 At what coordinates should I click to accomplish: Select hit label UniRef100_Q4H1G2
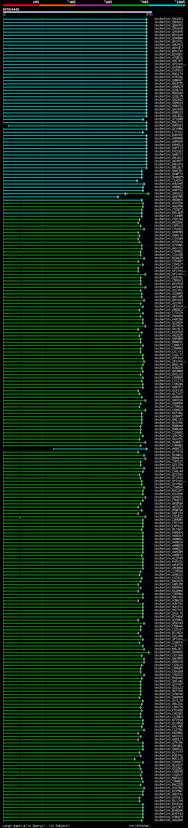(169, 194)
